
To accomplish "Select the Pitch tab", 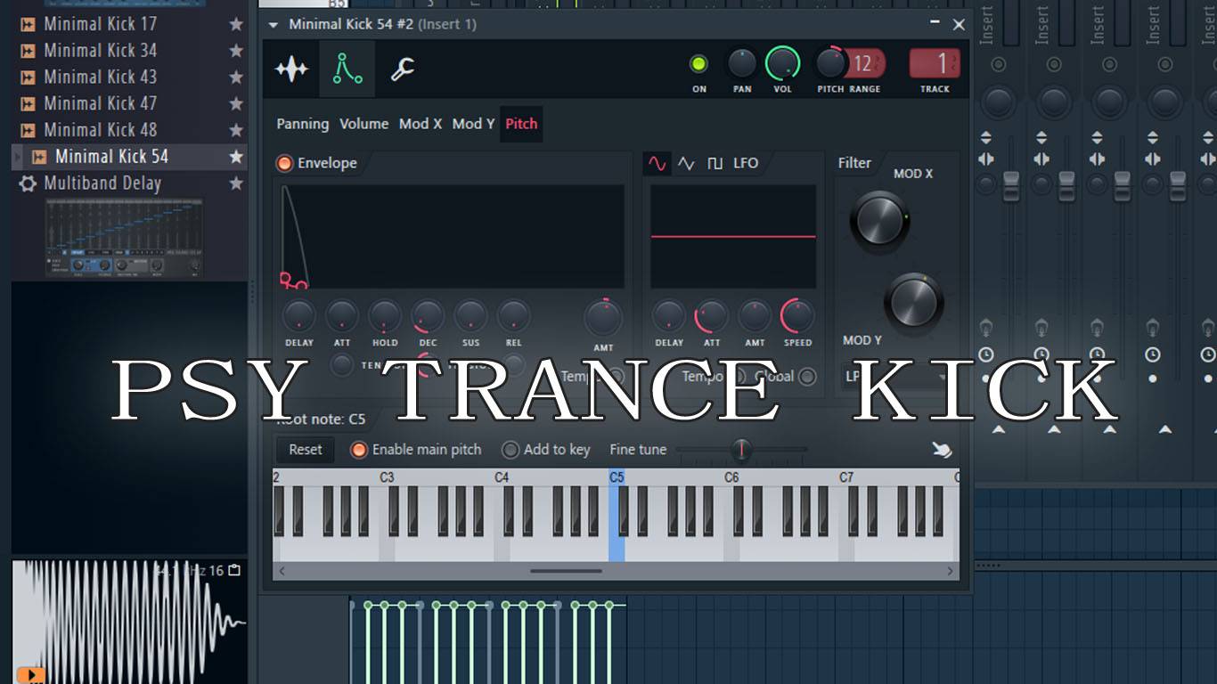I will pyautogui.click(x=521, y=124).
